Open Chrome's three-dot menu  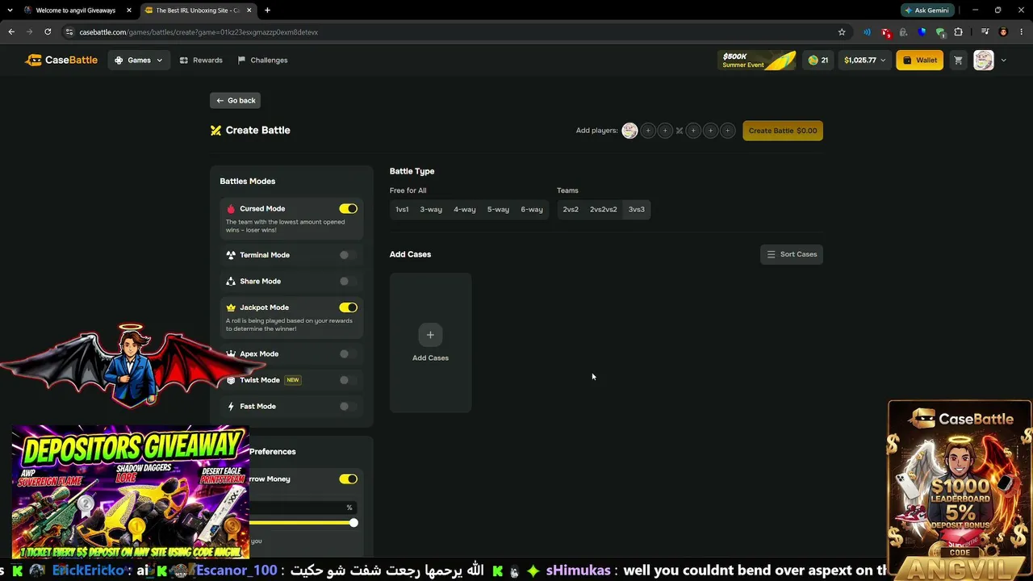(1021, 32)
